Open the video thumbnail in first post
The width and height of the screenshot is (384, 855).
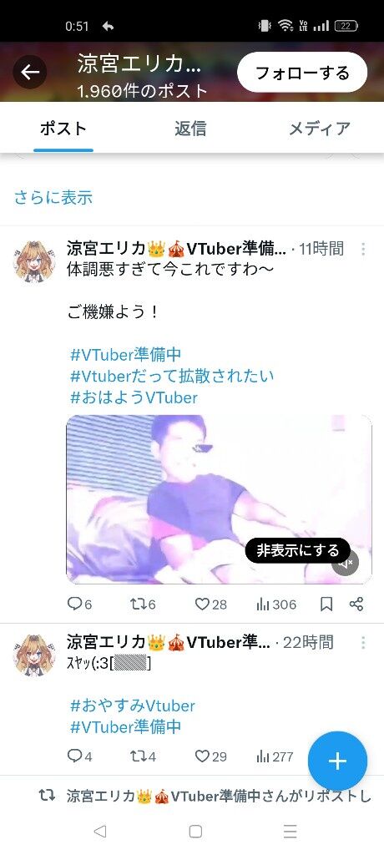coord(219,499)
